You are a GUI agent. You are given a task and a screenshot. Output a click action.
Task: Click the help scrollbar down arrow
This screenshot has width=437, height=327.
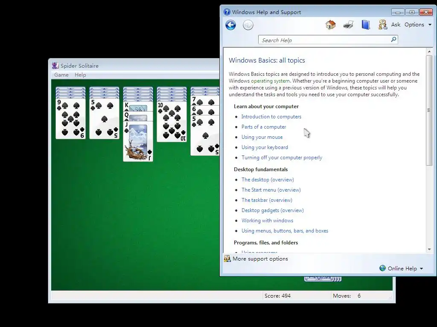(x=429, y=250)
